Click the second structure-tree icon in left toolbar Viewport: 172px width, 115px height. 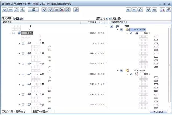tap(50, 10)
